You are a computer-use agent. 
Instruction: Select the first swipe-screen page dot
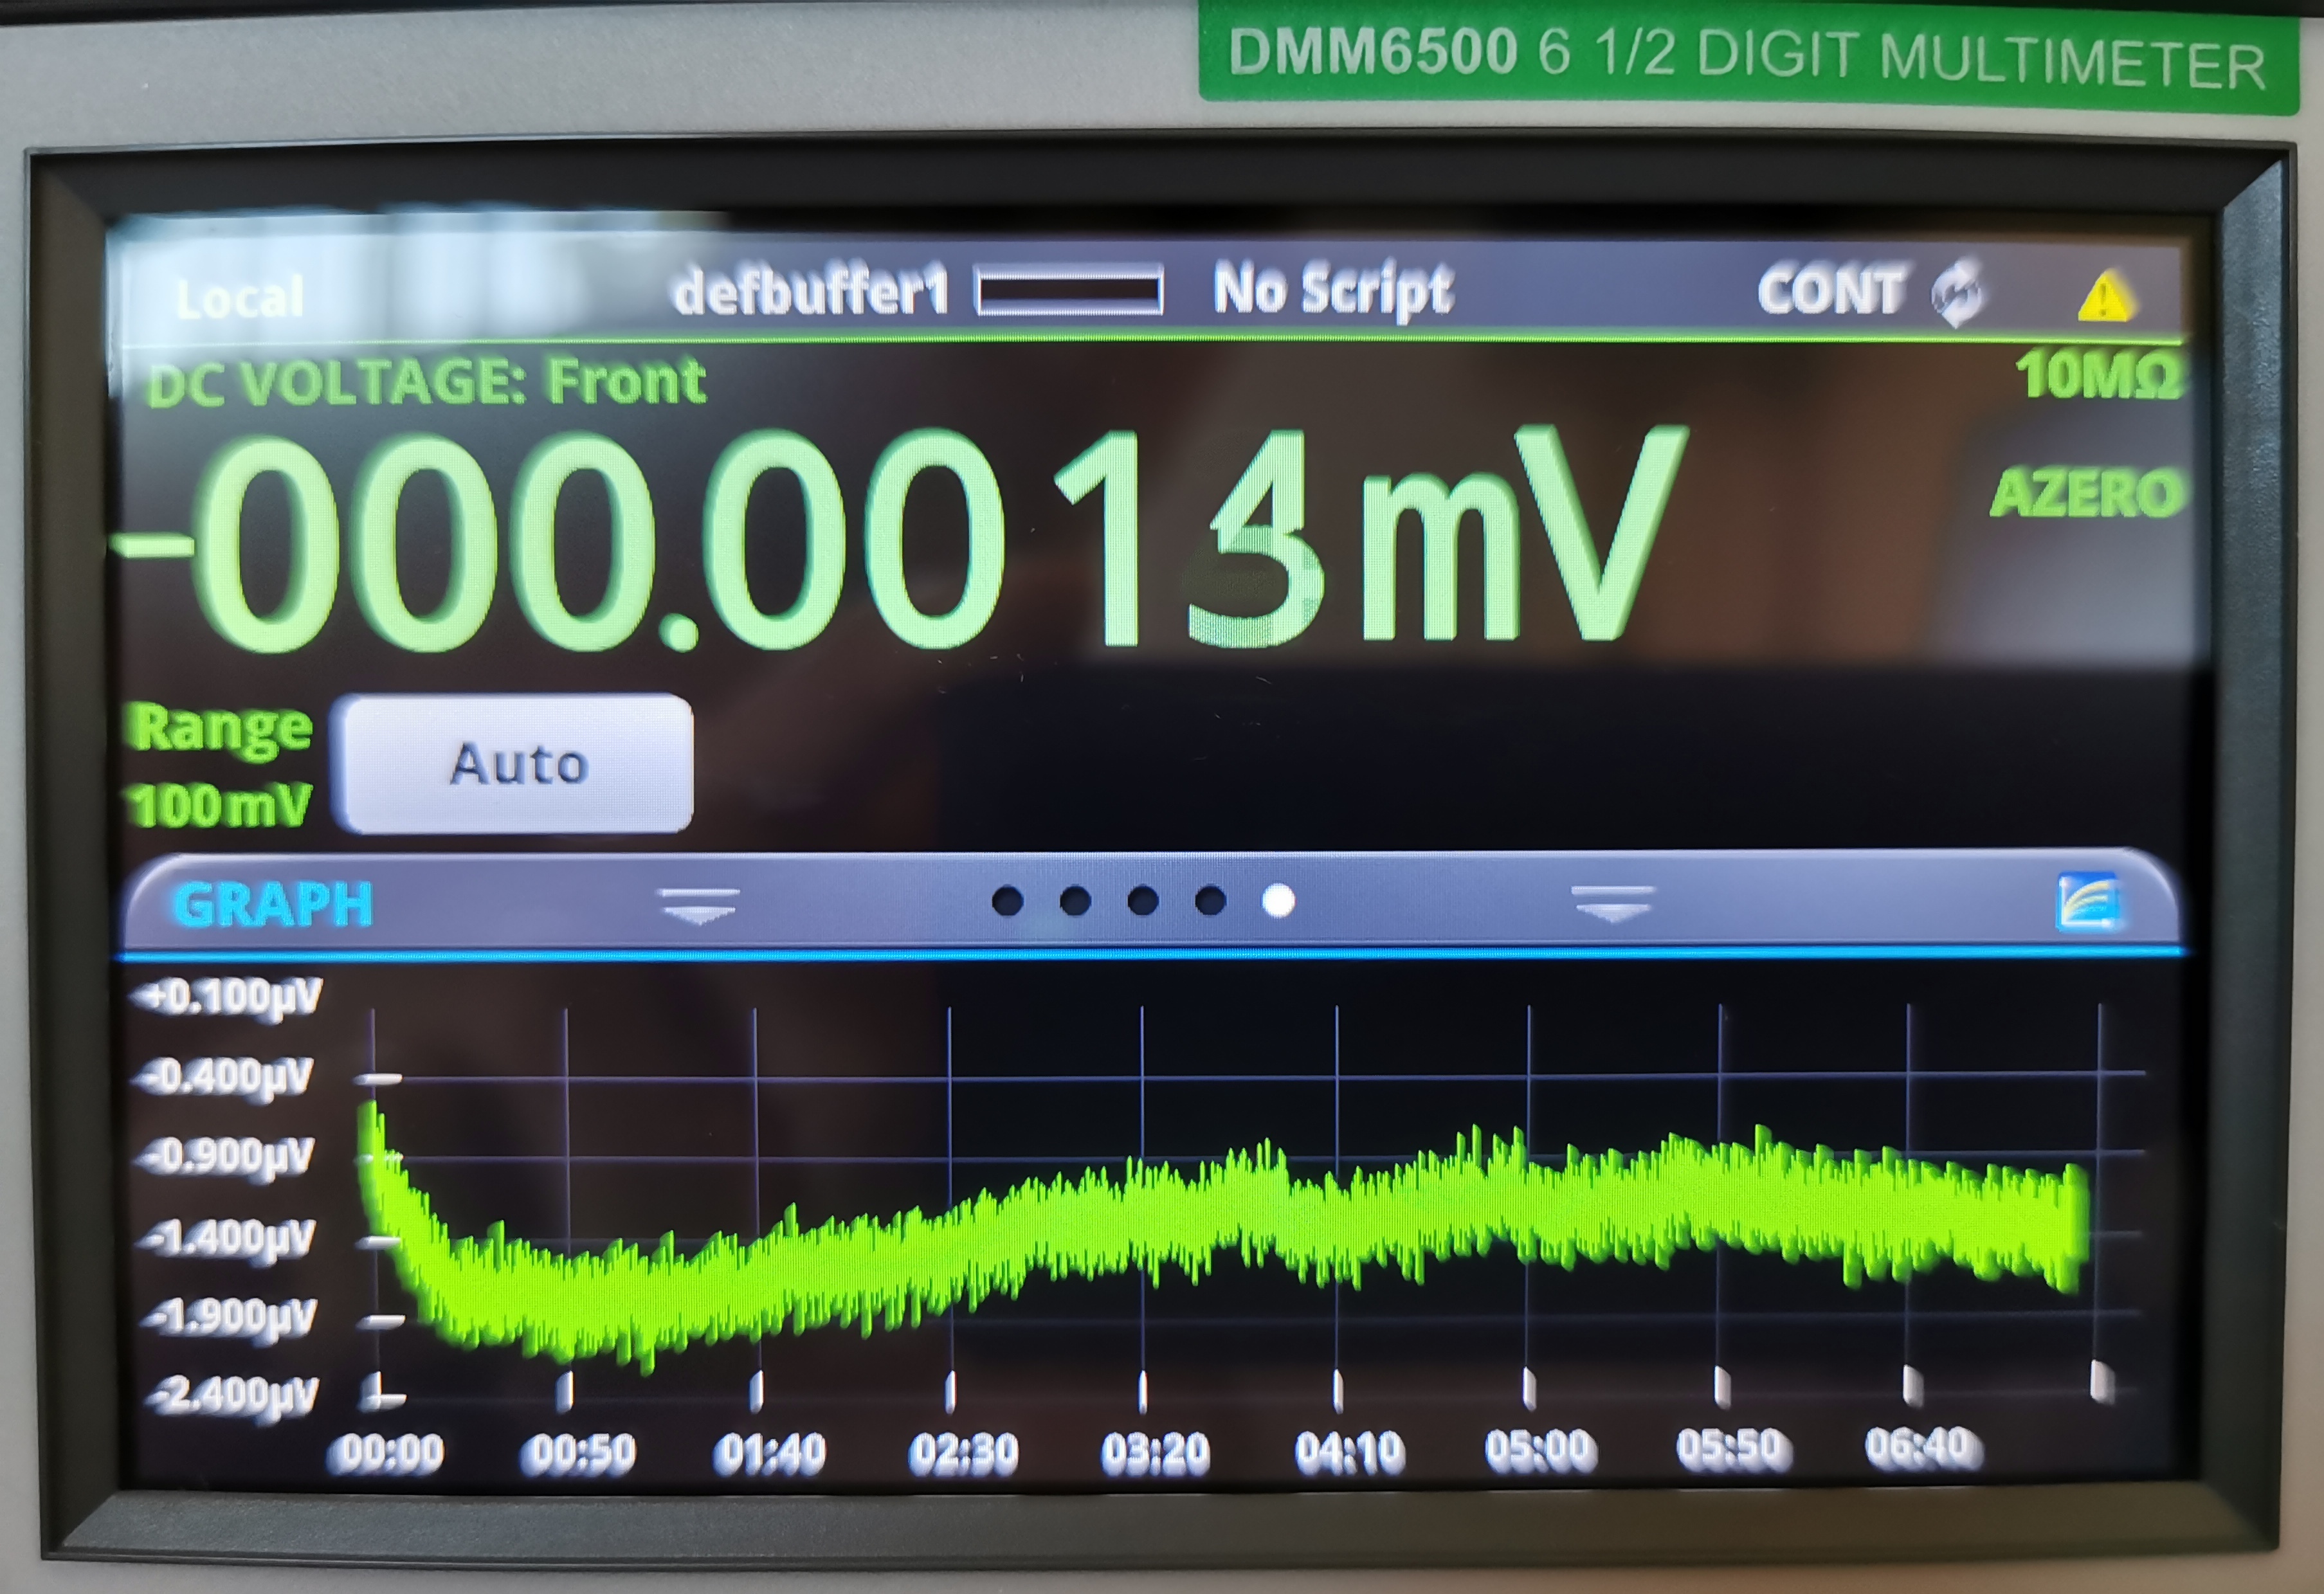[x=1007, y=902]
